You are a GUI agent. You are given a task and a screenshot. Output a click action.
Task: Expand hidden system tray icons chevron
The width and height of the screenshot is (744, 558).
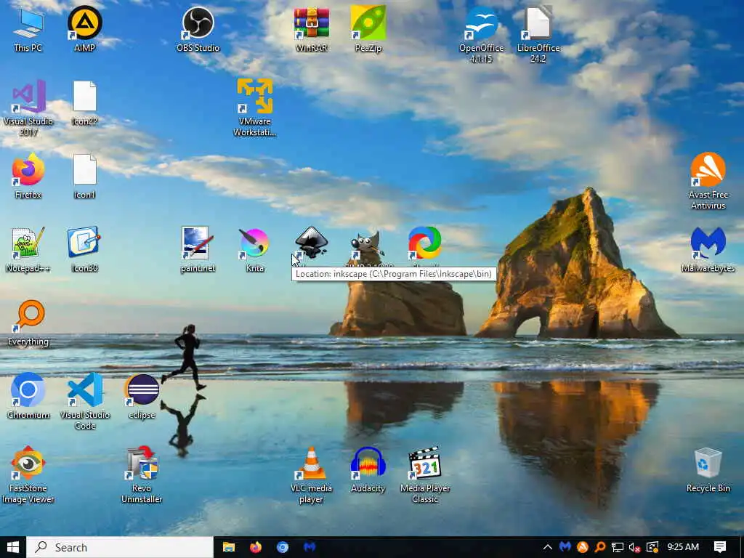(547, 547)
